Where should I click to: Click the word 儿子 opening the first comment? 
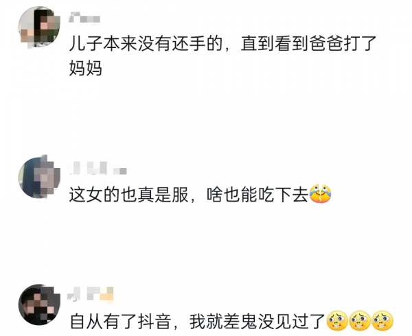(86, 43)
